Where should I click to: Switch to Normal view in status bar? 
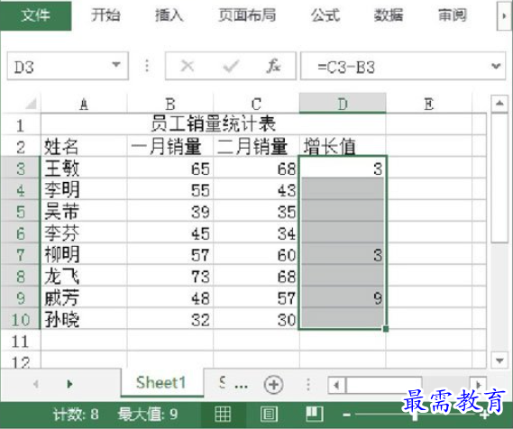(223, 415)
